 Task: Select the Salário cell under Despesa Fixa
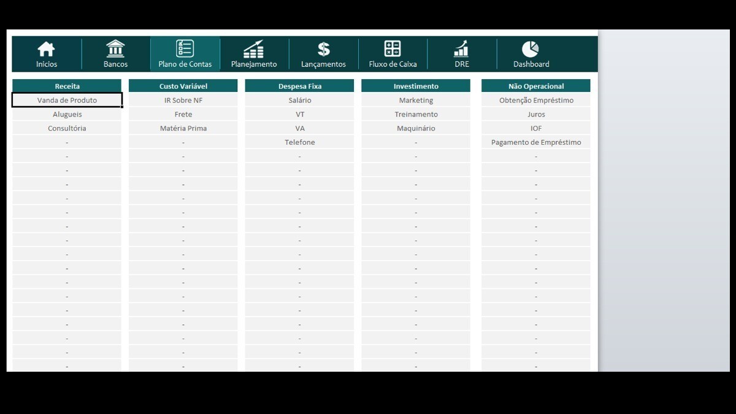tap(299, 100)
